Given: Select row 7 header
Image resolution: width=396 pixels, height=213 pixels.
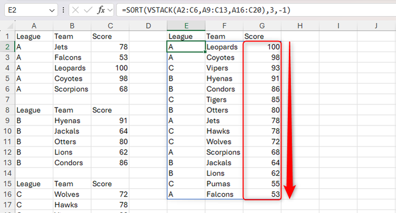Looking at the screenshot, I should 7,100.
